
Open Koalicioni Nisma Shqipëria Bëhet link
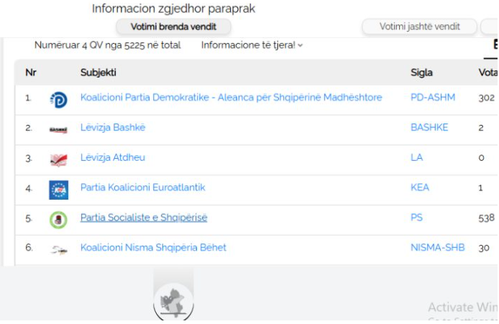point(153,247)
